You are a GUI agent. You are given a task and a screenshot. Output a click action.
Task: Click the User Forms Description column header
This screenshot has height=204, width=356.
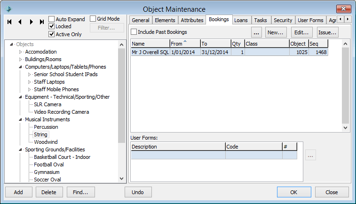point(178,147)
